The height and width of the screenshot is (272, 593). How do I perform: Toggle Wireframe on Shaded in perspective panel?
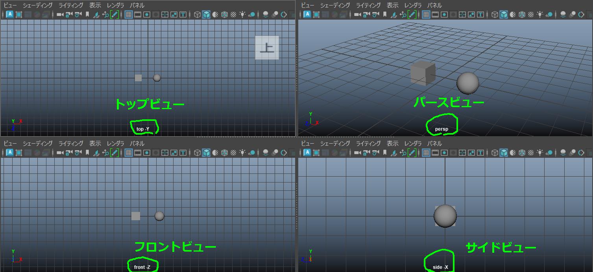522,15
